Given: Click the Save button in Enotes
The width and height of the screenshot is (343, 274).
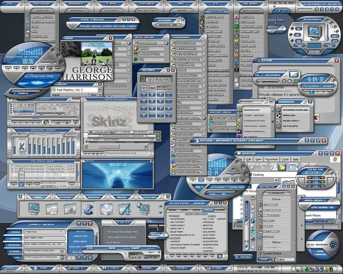Looking at the screenshot, I should click(172, 210).
